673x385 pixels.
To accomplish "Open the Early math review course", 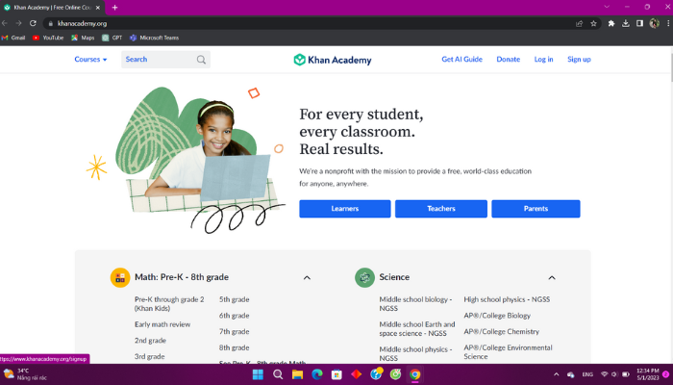I will point(162,324).
